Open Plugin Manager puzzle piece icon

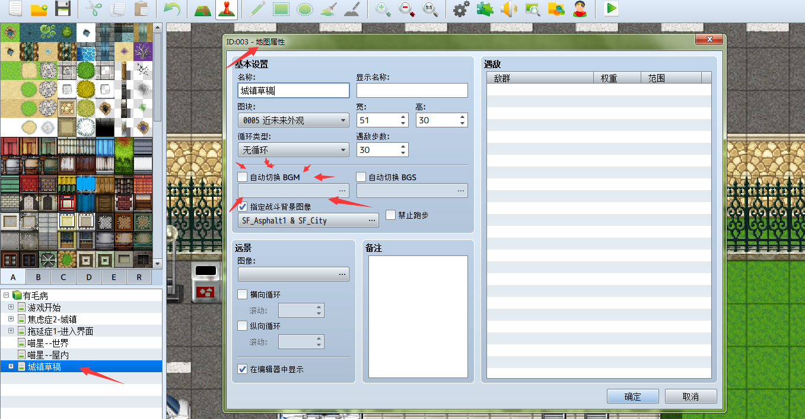[x=485, y=9]
